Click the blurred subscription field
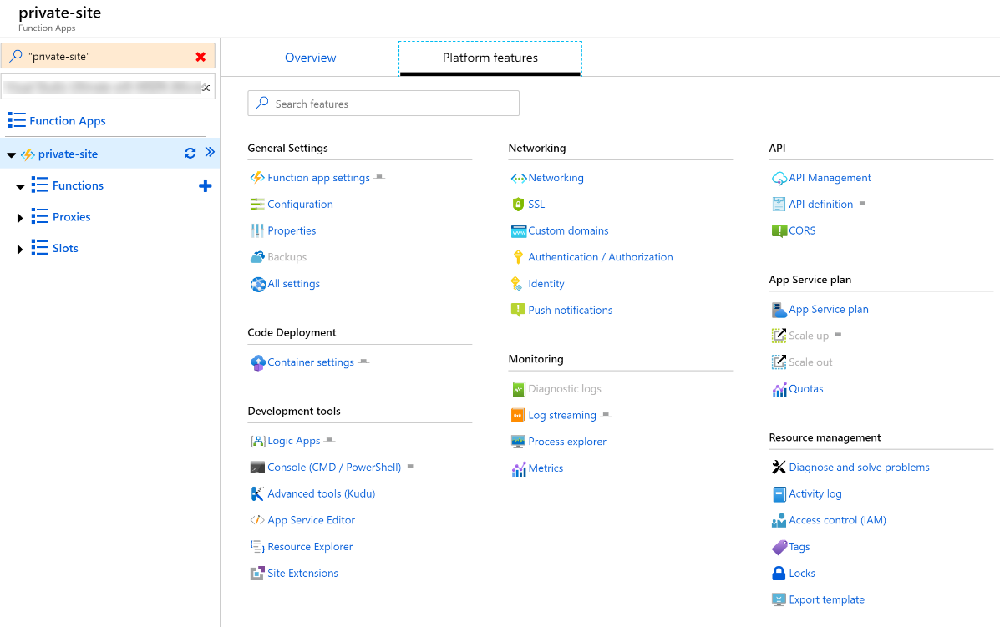 [108, 88]
